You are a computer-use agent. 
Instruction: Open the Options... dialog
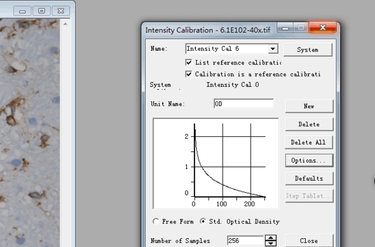coord(309,160)
